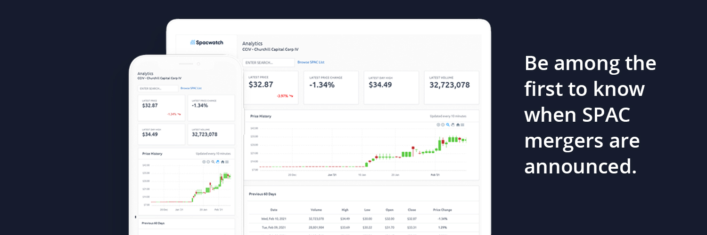Reset zoom with home icon on tablet chart

458,125
